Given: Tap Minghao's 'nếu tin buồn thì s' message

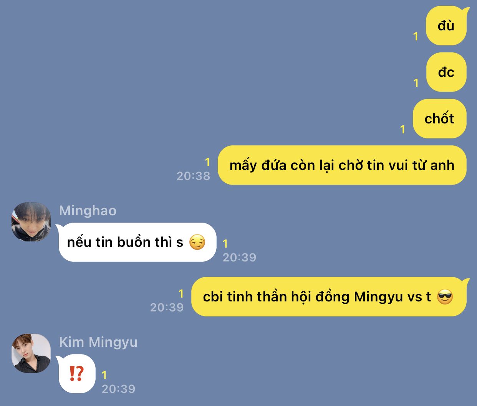Looking at the screenshot, I should pos(136,242).
